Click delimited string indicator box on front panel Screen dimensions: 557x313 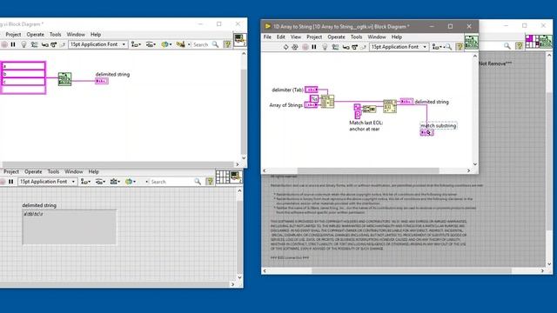[70, 227]
